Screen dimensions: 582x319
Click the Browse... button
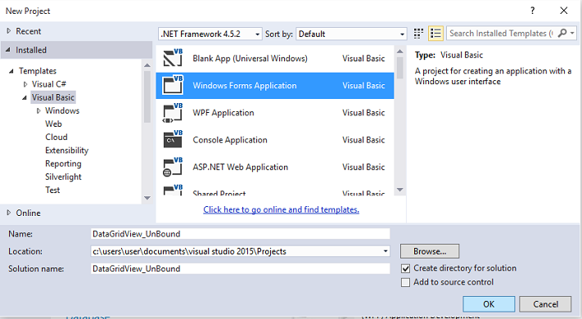430,251
